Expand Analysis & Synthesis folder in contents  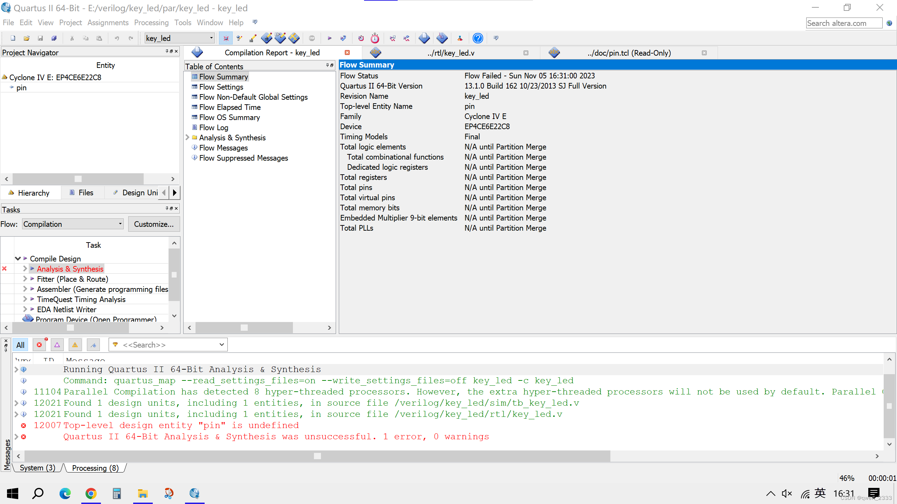tap(187, 138)
